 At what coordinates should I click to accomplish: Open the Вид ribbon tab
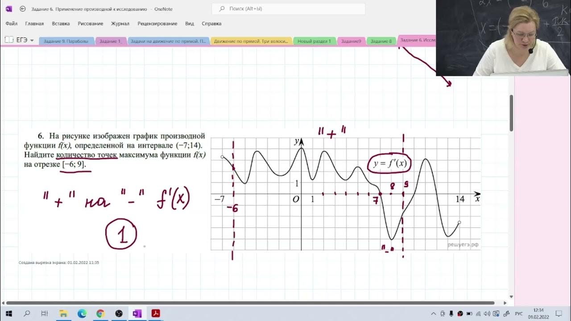[x=189, y=24]
